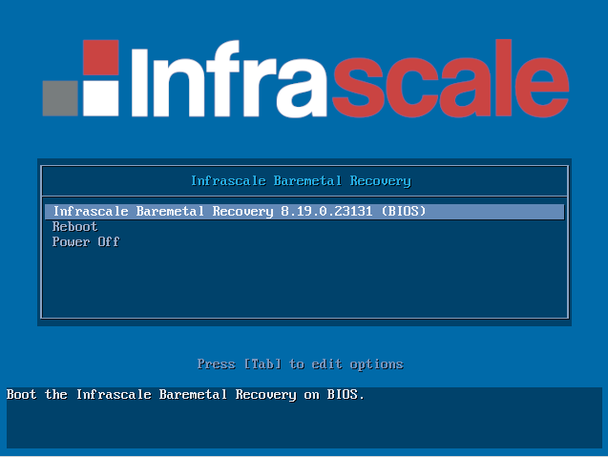Click the word "Recovery" in menu title
608x457 pixels.
pyautogui.click(x=380, y=180)
